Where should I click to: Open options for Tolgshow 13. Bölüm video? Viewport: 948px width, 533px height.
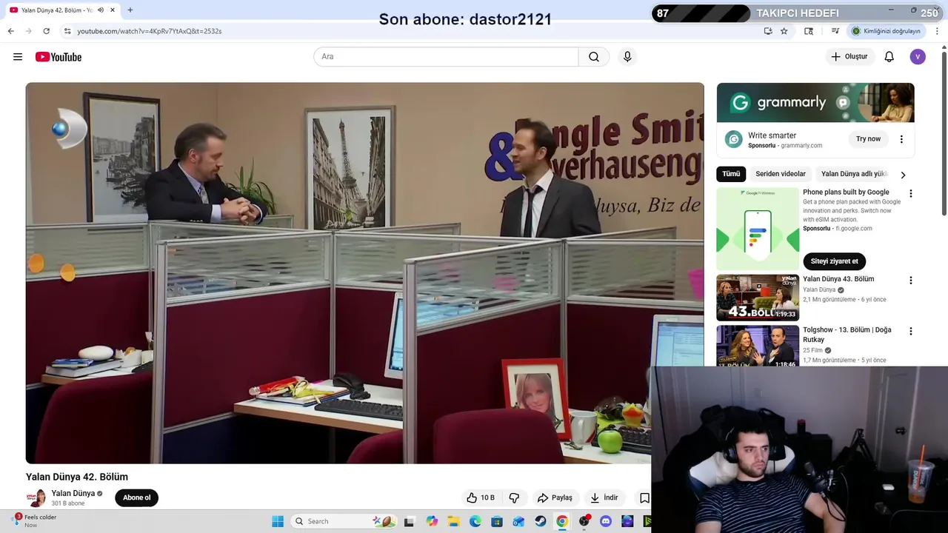[911, 331]
